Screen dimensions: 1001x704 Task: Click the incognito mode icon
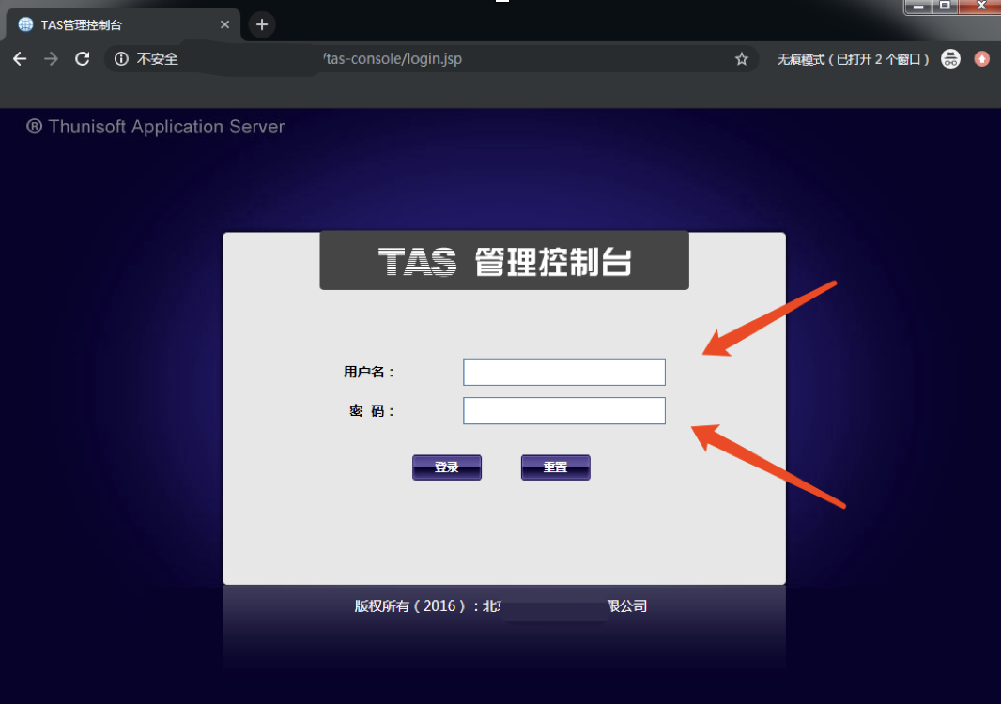coord(951,59)
